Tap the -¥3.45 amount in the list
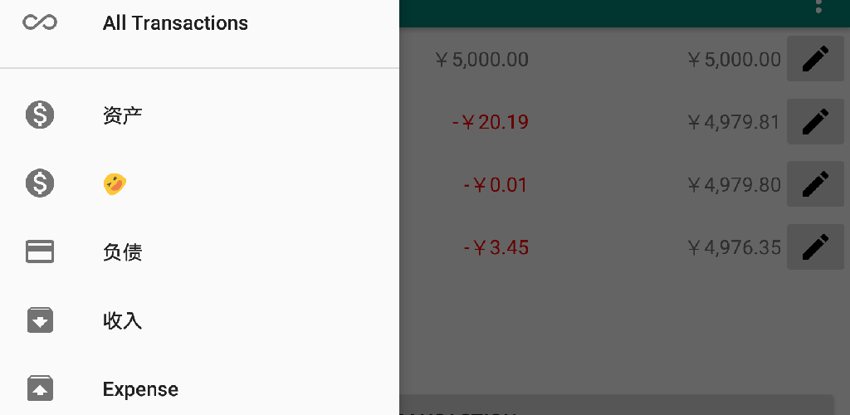The height and width of the screenshot is (415, 850). pos(496,247)
